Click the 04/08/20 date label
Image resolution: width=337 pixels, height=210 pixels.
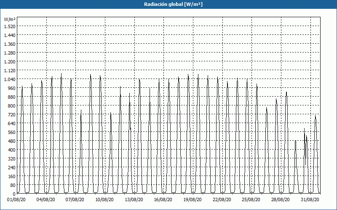tap(46, 199)
